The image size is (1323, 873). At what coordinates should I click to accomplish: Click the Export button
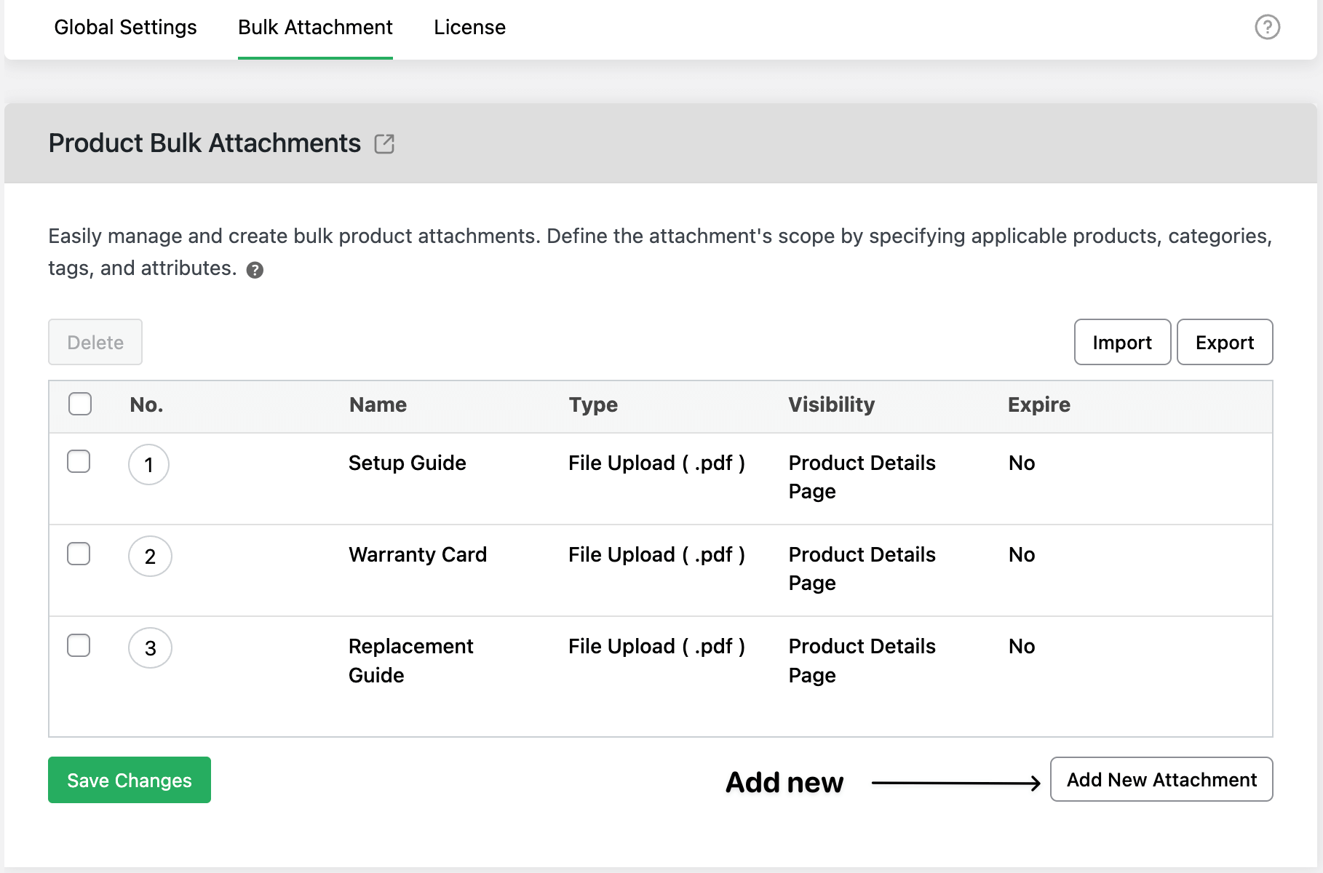1225,342
